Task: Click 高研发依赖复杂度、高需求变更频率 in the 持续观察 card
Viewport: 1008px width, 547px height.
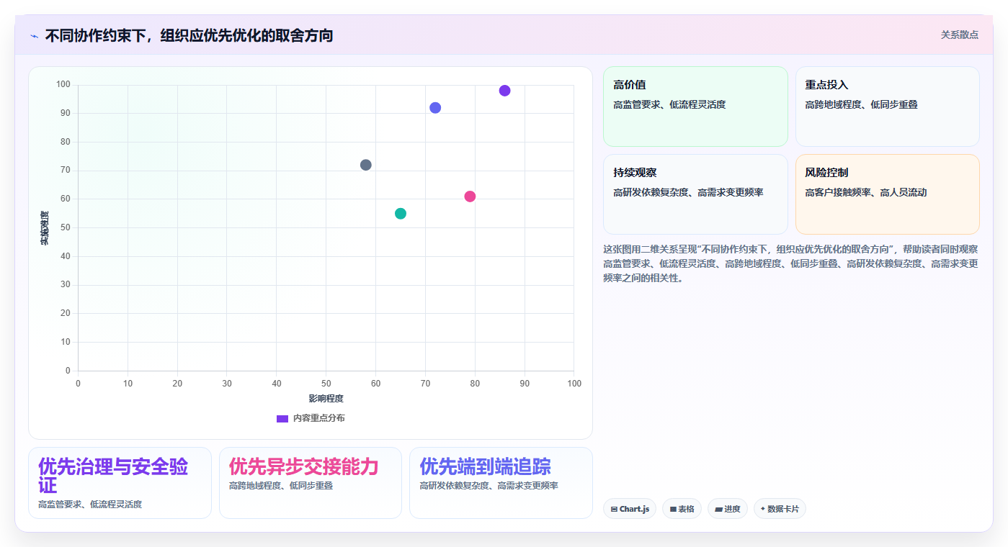Action: click(x=689, y=192)
